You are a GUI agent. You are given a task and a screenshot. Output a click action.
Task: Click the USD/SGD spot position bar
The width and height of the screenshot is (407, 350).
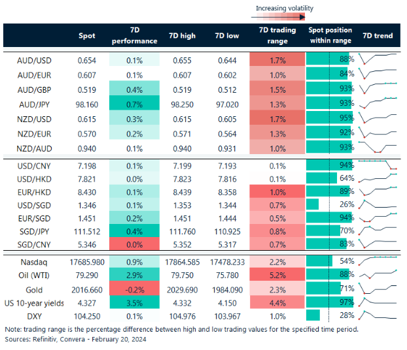point(313,204)
